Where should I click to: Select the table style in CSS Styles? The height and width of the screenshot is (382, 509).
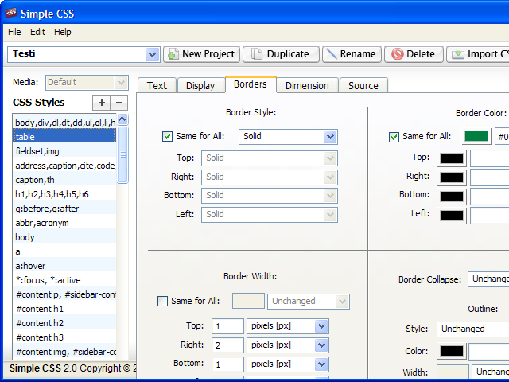coord(64,136)
